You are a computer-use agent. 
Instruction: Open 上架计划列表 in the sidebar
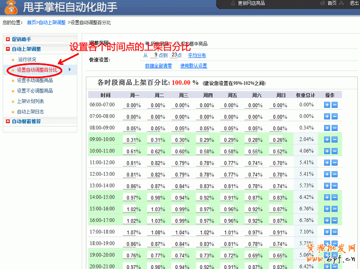click(x=30, y=101)
